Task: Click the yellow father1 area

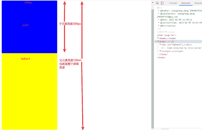Action: (29, 91)
